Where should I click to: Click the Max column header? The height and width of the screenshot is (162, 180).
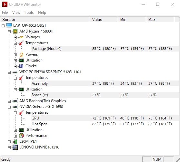click(160, 20)
